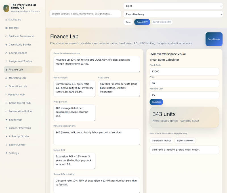The image size is (227, 193).
Task: Click the Business Frameworks diamond icon
Action: (6, 36)
